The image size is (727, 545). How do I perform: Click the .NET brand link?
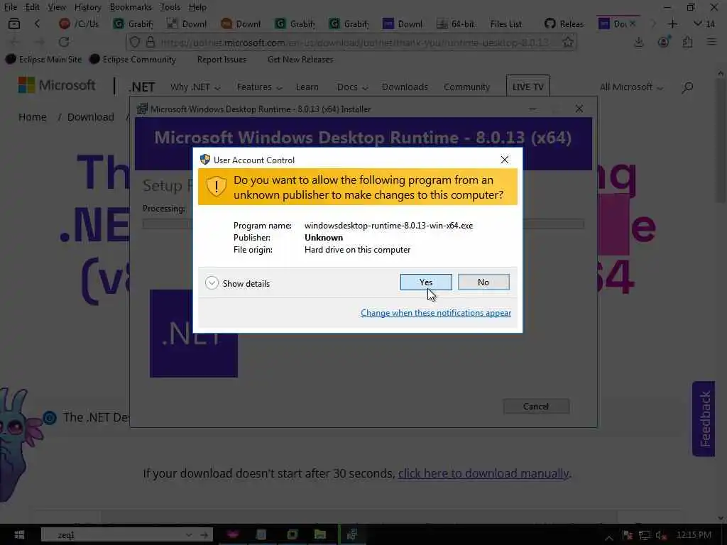(x=142, y=87)
